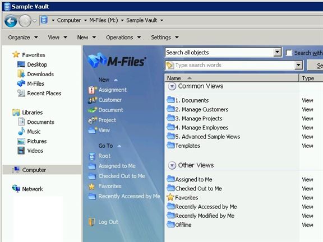This screenshot has width=323, height=242.
Task: Go to Recently Accessed by Me in task pane
Action: tap(124, 196)
